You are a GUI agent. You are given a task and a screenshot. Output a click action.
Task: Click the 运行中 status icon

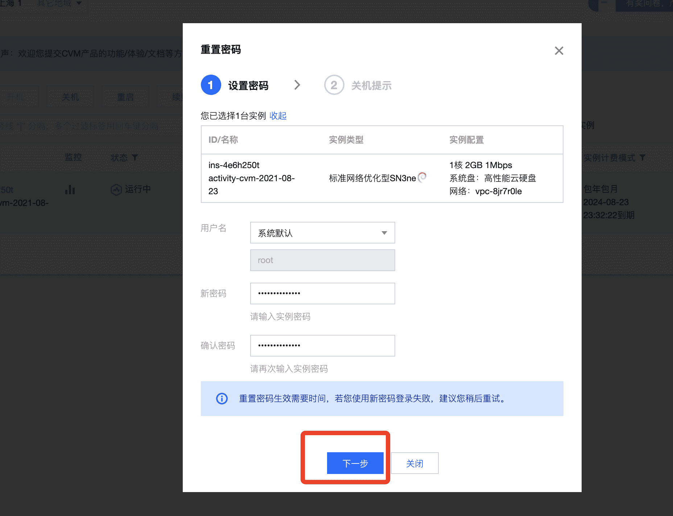click(116, 190)
